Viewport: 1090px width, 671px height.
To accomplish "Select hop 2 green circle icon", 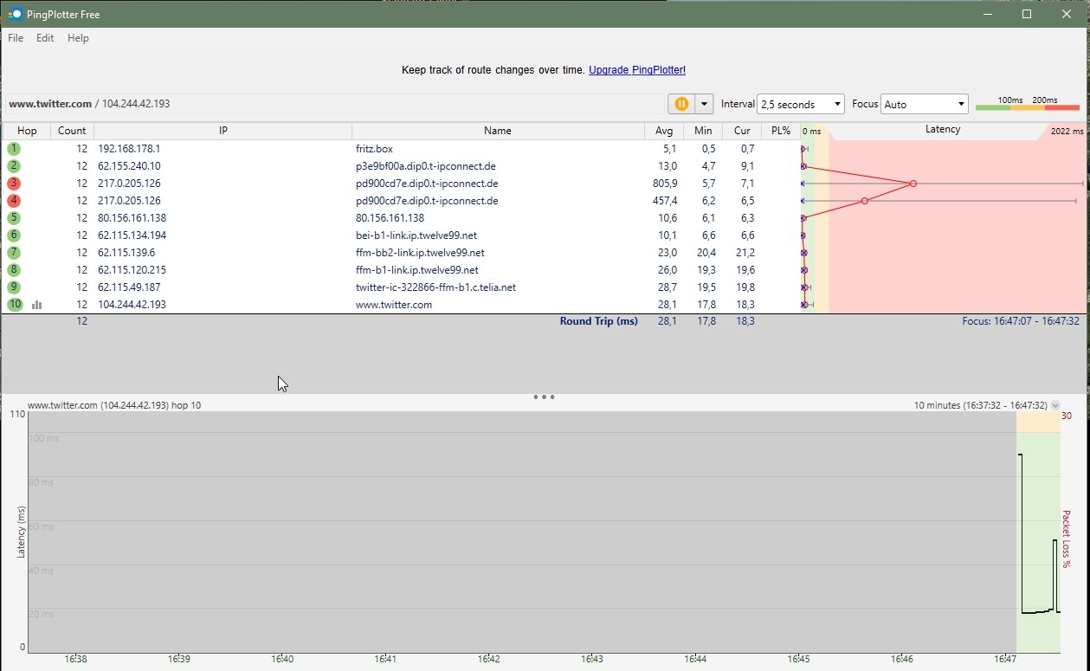I will point(14,166).
